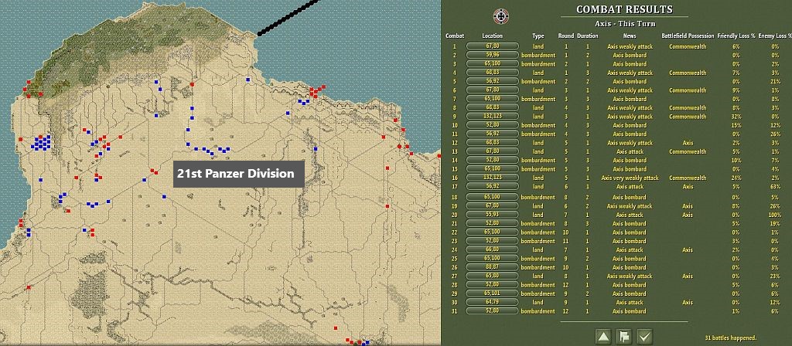Click the flag icon button
The height and width of the screenshot is (346, 792).
pos(623,336)
